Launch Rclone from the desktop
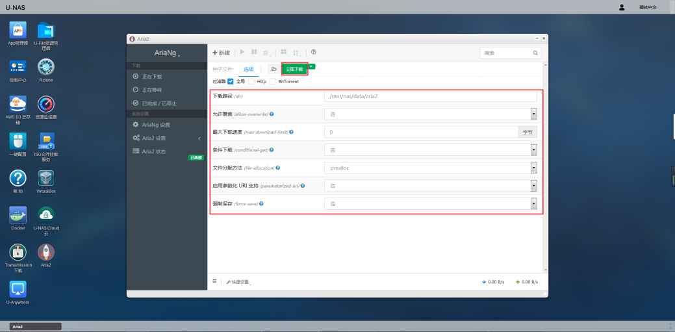This screenshot has width=675, height=332. (46, 67)
